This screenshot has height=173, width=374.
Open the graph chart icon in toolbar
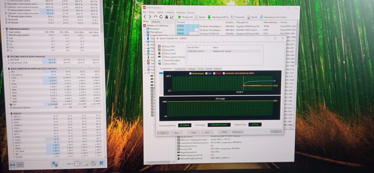172,17
